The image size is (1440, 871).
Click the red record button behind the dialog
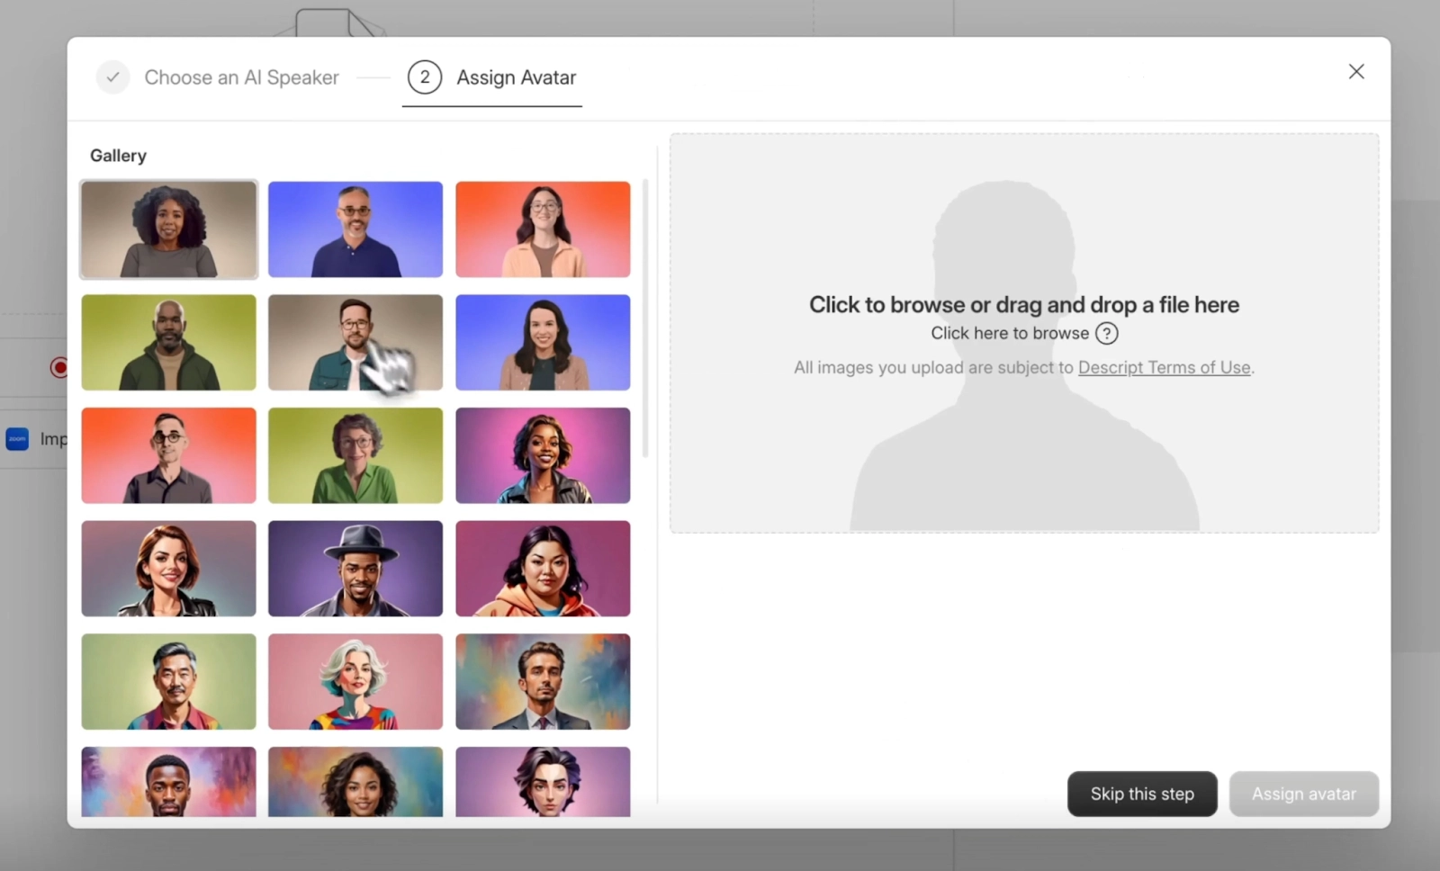[59, 367]
